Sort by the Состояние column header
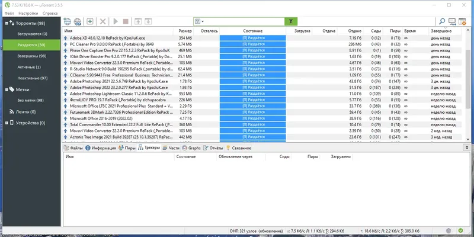This screenshot has width=474, height=237. [x=253, y=31]
